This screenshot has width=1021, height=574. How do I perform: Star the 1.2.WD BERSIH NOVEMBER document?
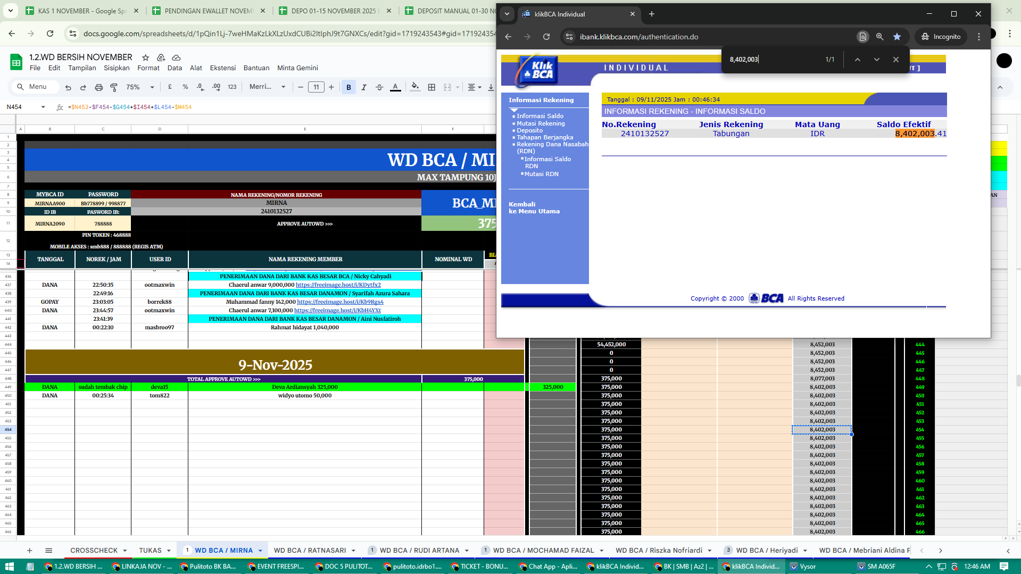pos(145,57)
